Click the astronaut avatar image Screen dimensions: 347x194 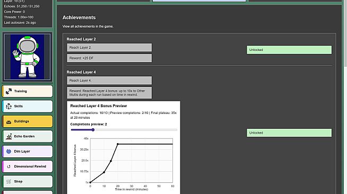pos(27,57)
